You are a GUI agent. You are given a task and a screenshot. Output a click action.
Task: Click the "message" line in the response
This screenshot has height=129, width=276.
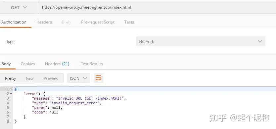[x=79, y=98]
